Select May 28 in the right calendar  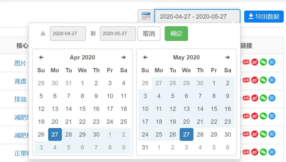(200, 134)
